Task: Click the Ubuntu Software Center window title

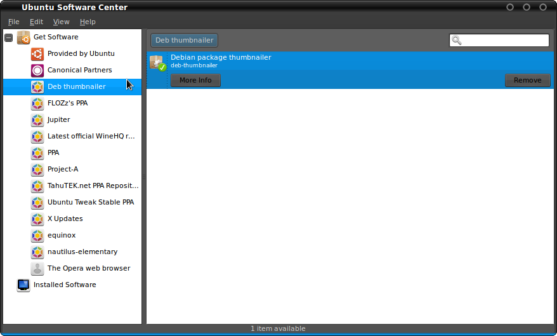Action: coord(75,8)
